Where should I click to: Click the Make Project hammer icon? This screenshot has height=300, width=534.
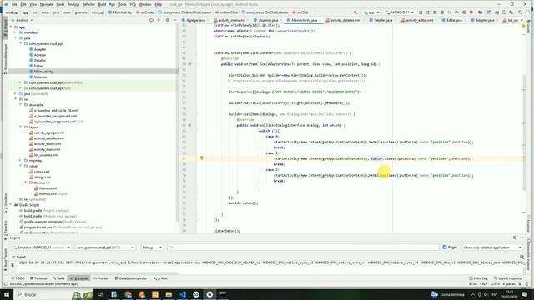(356, 12)
